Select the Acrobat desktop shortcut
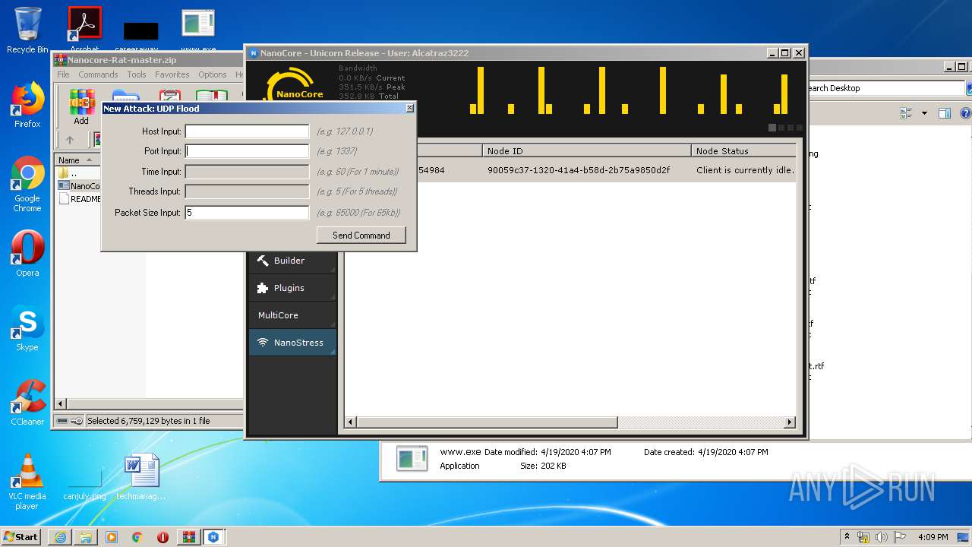The width and height of the screenshot is (972, 547). tap(84, 29)
